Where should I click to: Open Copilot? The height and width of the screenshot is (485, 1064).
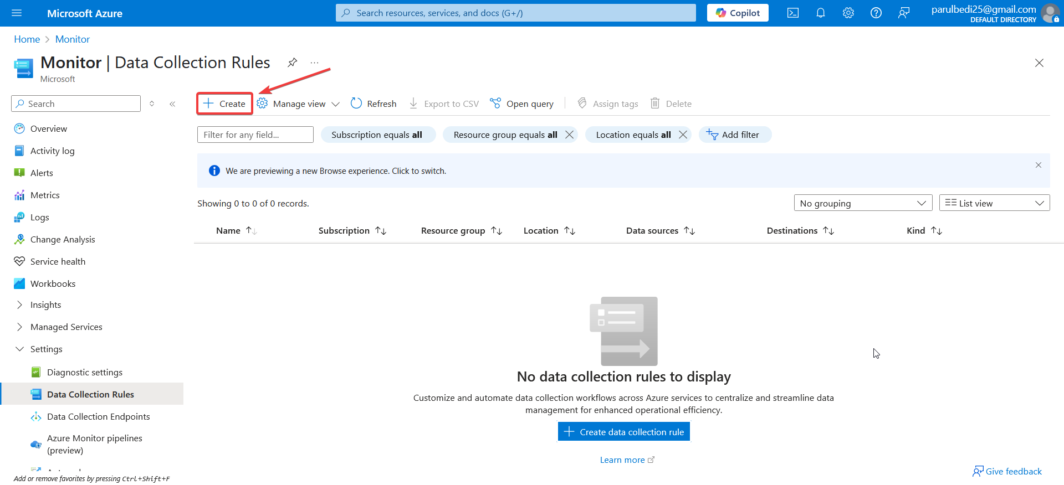point(738,13)
